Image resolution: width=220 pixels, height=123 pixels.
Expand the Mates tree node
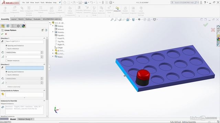point(53,56)
